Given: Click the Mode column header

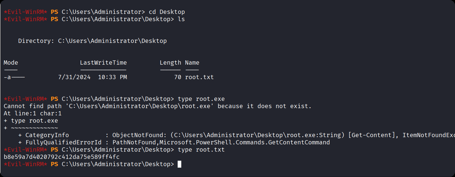Looking at the screenshot, I should coord(11,63).
